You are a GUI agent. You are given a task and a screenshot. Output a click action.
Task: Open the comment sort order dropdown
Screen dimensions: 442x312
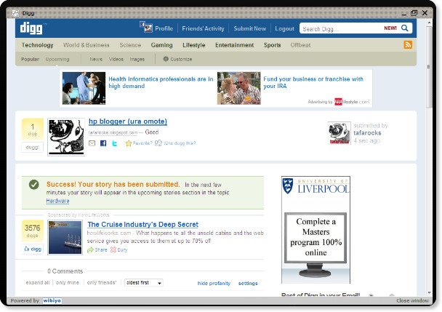[x=144, y=283]
